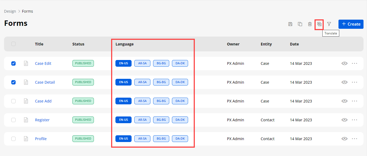Click the Create button
This screenshot has width=367, height=156.
[351, 24]
